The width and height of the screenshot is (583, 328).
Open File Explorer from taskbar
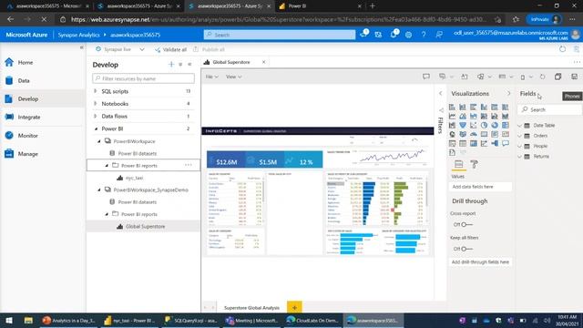28,320
